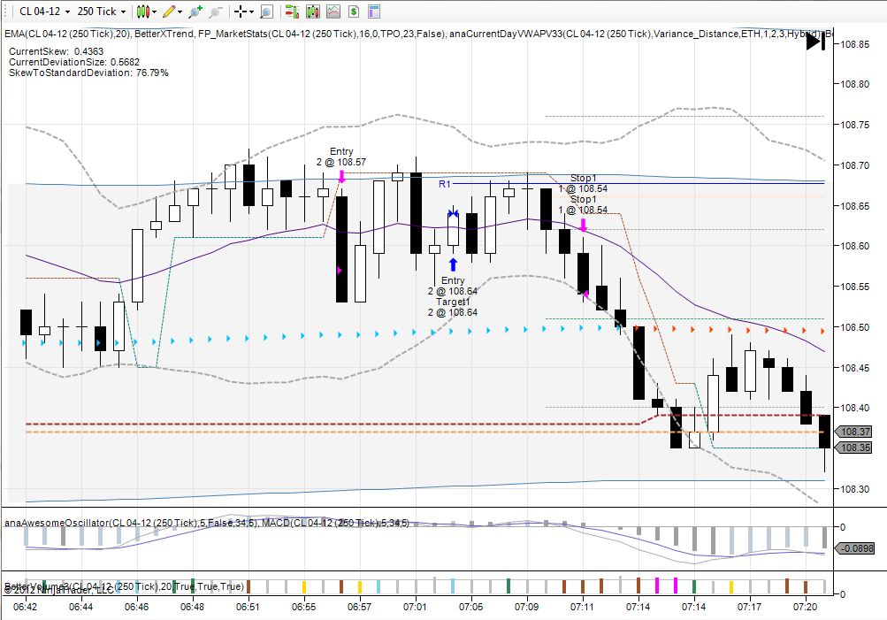Open the CL 04-12 instrument dropdown
The width and height of the screenshot is (887, 620).
[x=44, y=11]
